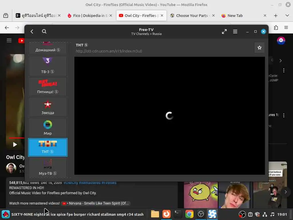Screen dimensions: 293x220
Task: Select the Пятница! channel
Action: pyautogui.click(x=48, y=87)
